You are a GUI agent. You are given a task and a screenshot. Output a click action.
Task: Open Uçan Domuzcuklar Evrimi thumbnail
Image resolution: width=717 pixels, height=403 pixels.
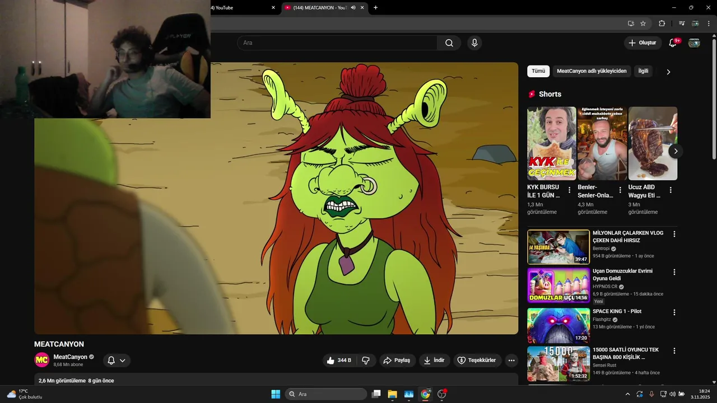tap(558, 285)
